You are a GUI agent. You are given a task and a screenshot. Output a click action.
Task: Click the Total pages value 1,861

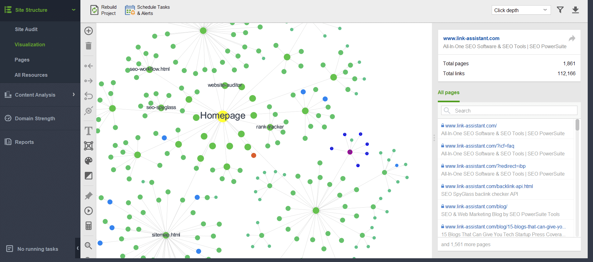[569, 63]
